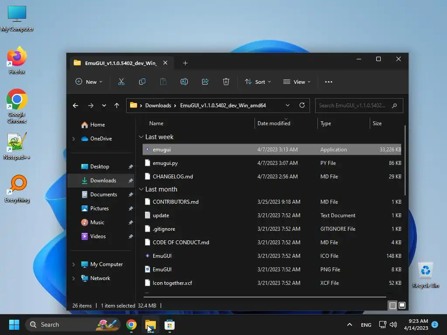
Task: Expand Network tree node
Action: pos(73,278)
